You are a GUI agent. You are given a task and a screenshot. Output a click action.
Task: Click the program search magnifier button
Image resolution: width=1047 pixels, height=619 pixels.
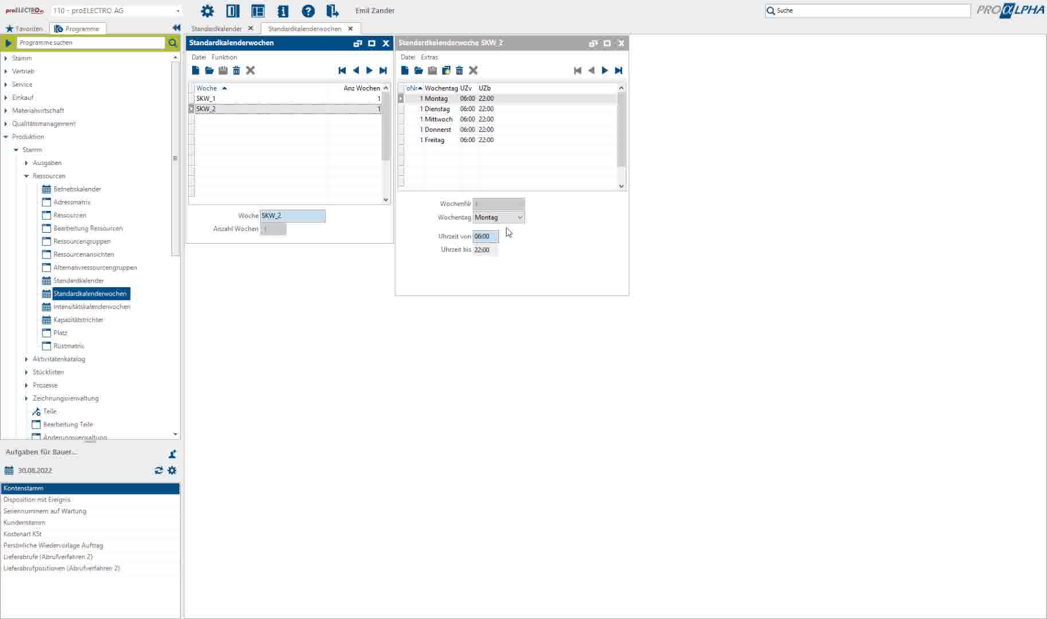tap(173, 42)
